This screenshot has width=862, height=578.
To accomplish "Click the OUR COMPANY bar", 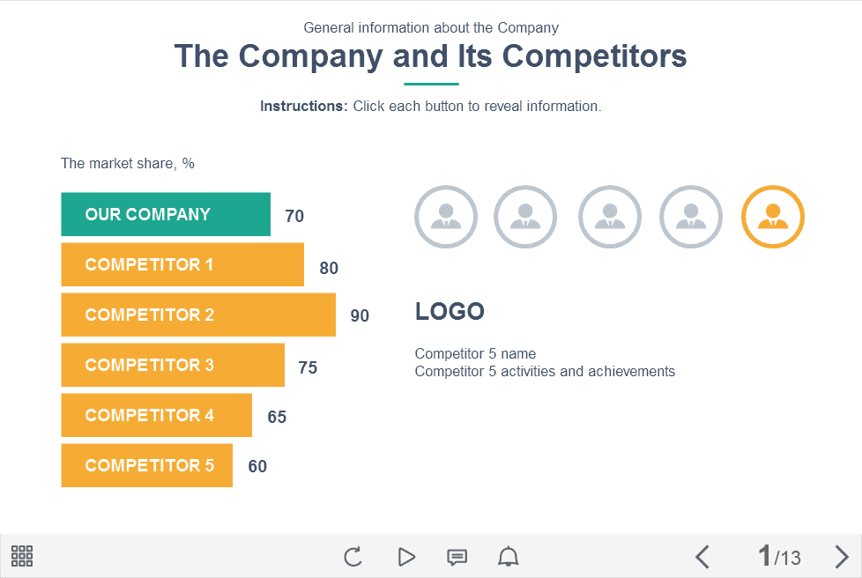I will pyautogui.click(x=166, y=214).
